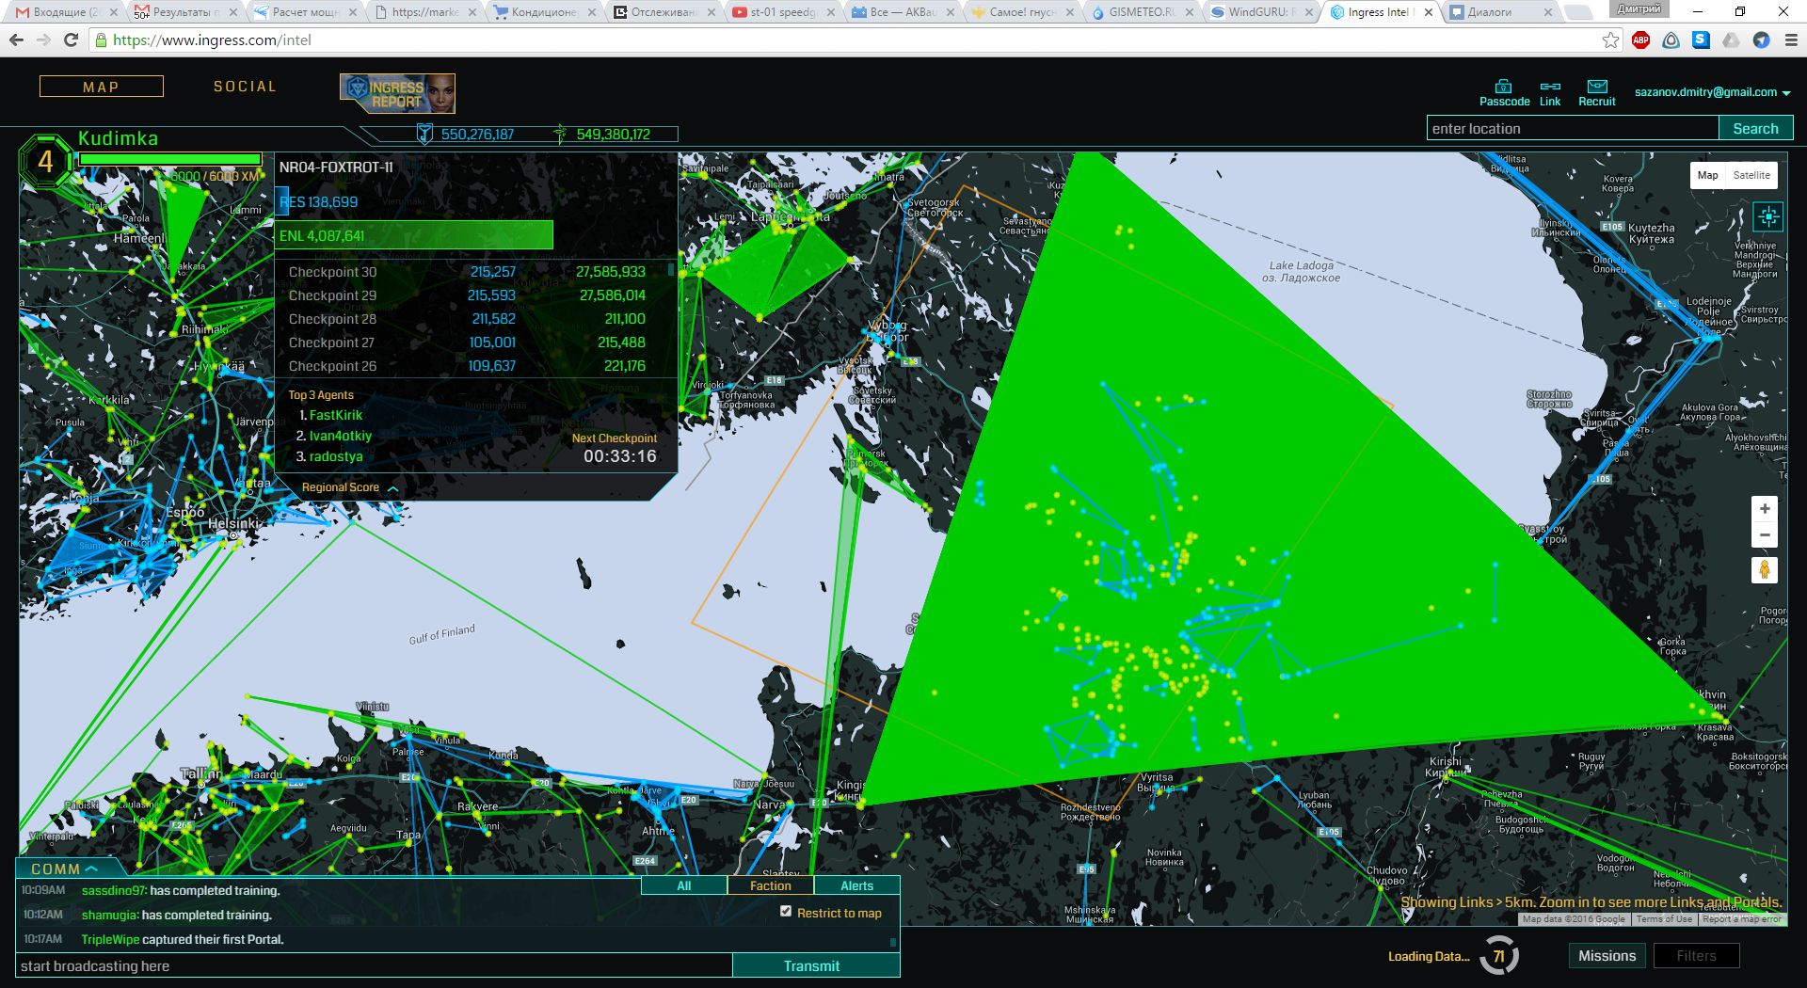Switch to the Входящие Gmail tab
This screenshot has width=1807, height=988.
(62, 12)
